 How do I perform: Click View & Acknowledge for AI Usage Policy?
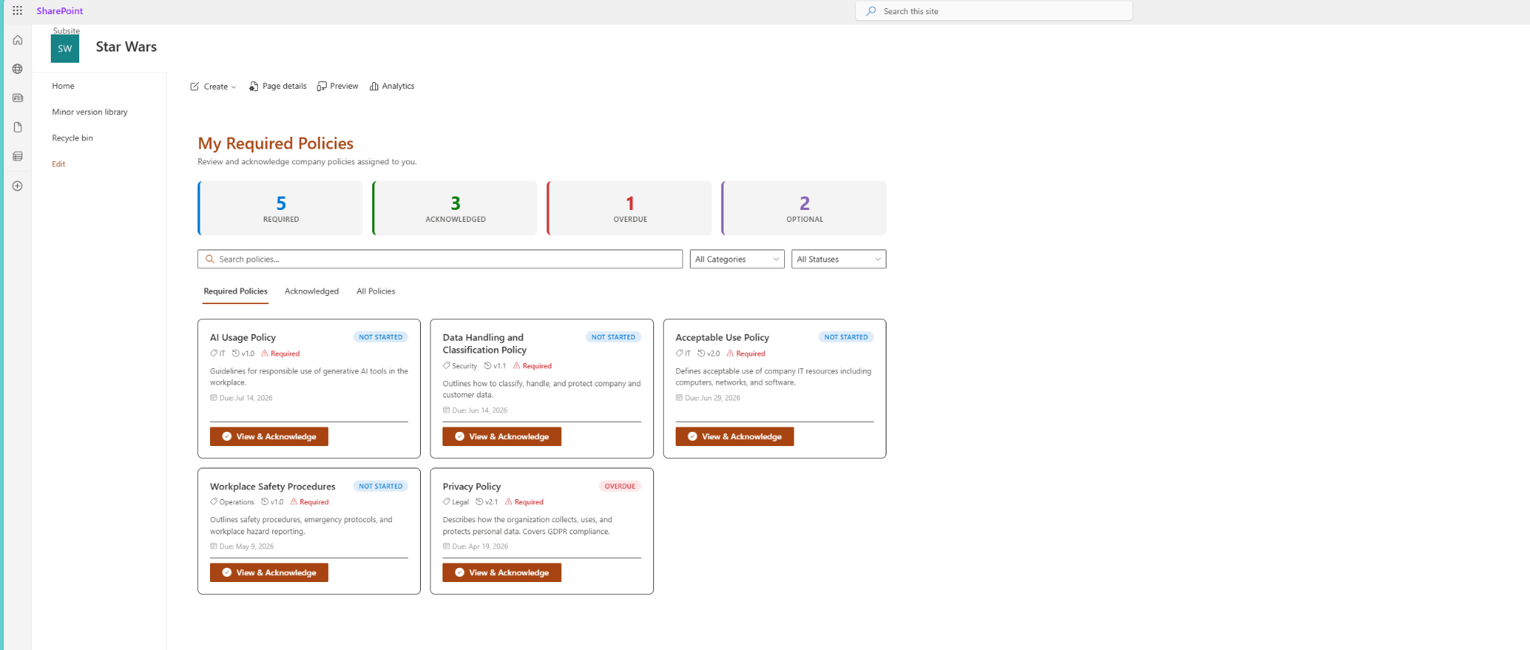[x=269, y=437]
